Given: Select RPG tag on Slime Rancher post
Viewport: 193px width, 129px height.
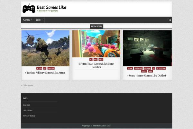Looking at the screenshot, I should (x=96, y=59).
